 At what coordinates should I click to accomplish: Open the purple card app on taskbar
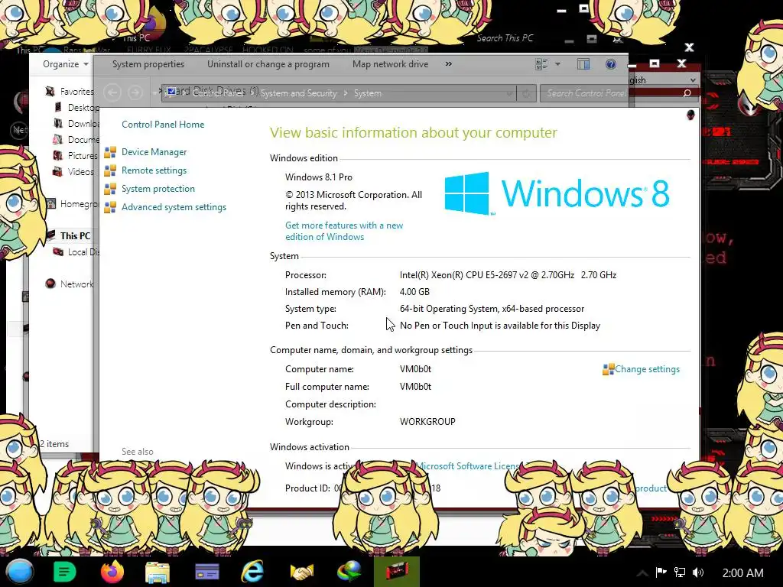pyautogui.click(x=206, y=572)
